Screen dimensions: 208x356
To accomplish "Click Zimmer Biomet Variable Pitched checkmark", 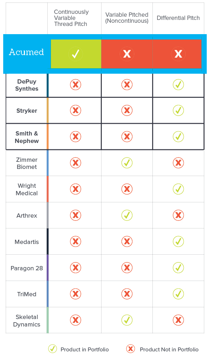I will 127,163.
